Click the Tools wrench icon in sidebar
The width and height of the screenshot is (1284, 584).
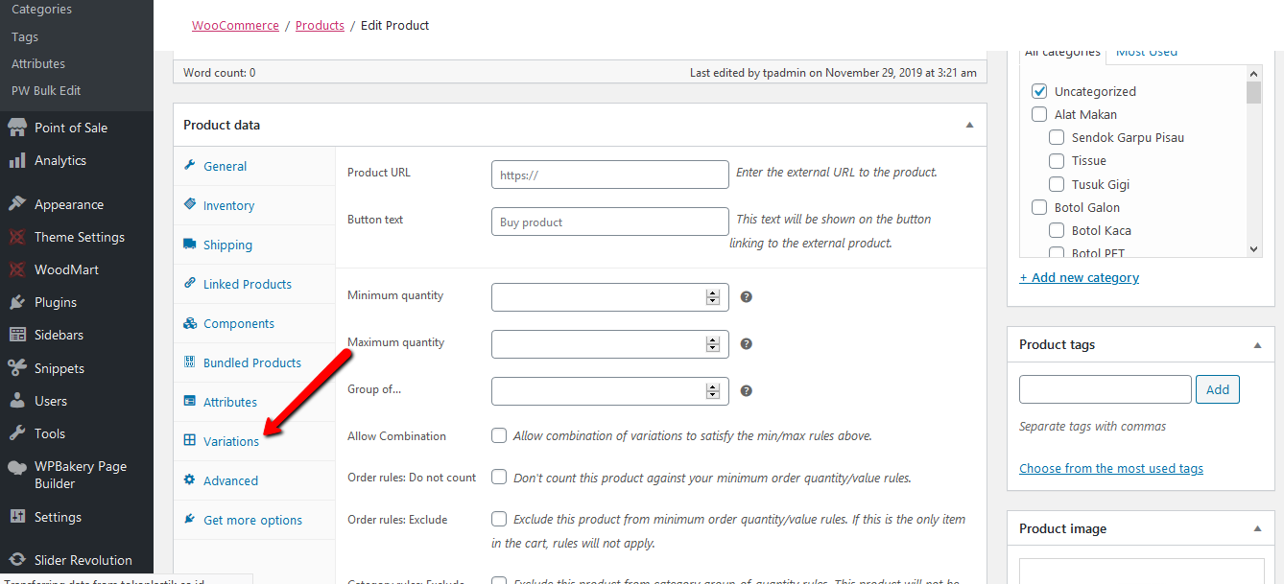(x=17, y=433)
